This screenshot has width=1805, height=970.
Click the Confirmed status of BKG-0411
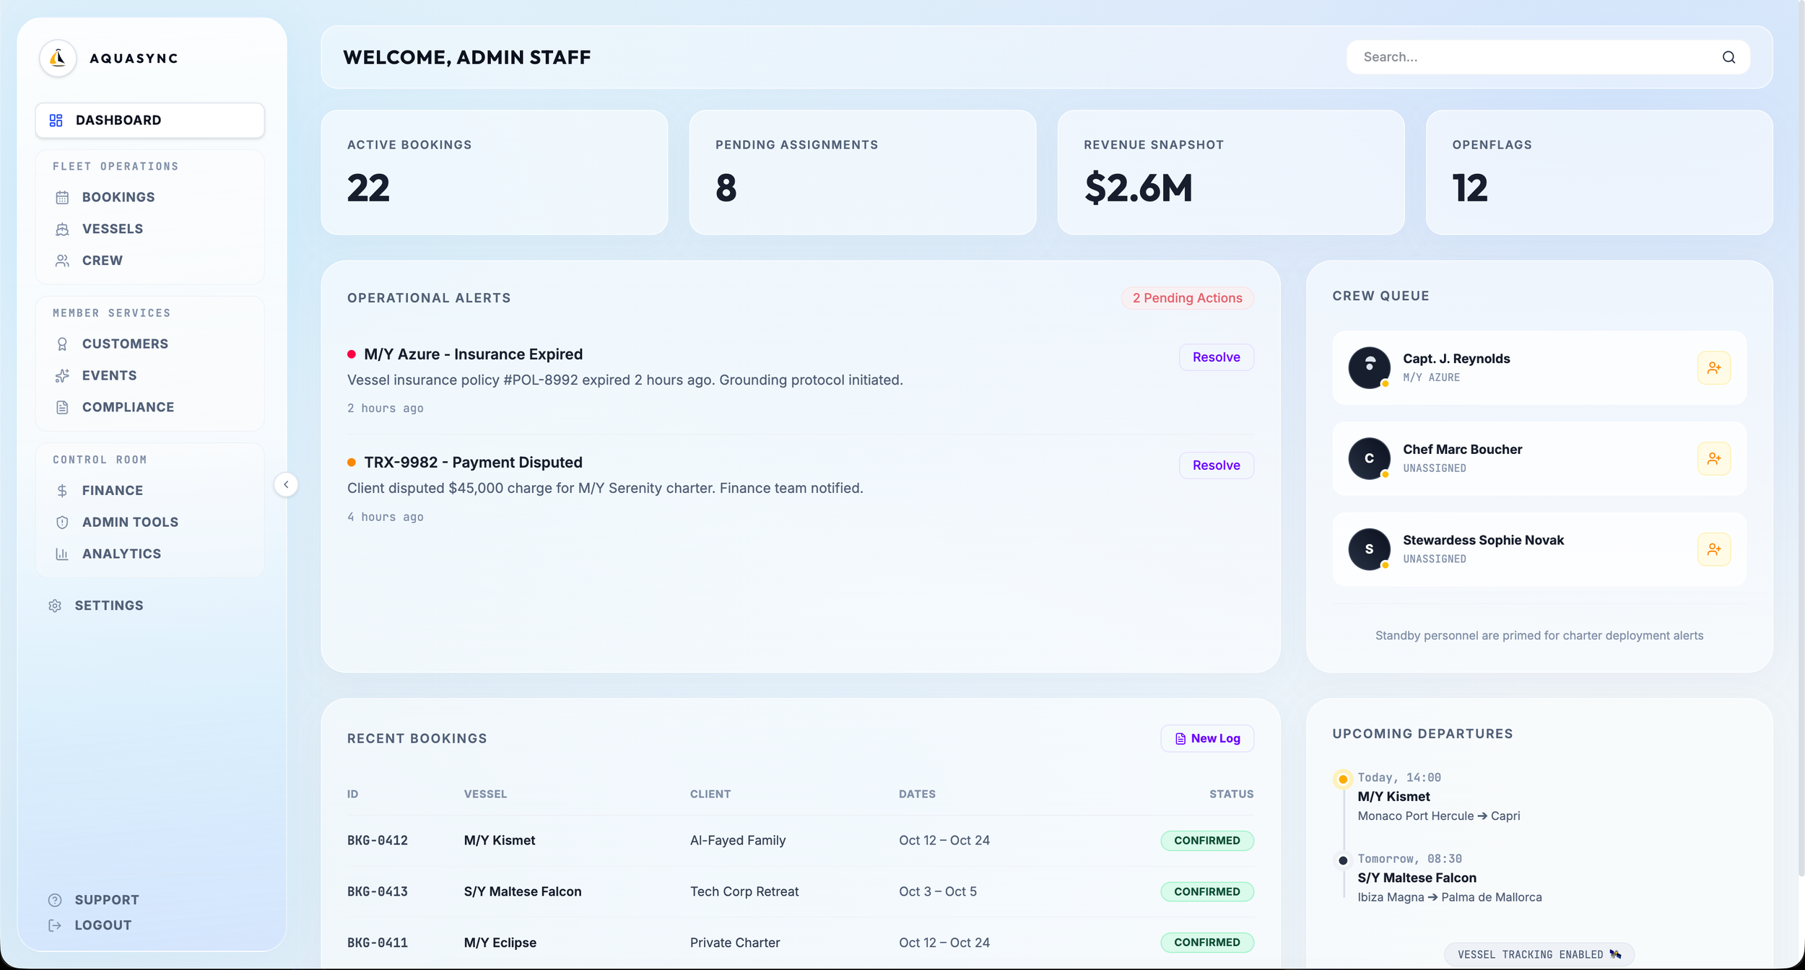pos(1207,943)
